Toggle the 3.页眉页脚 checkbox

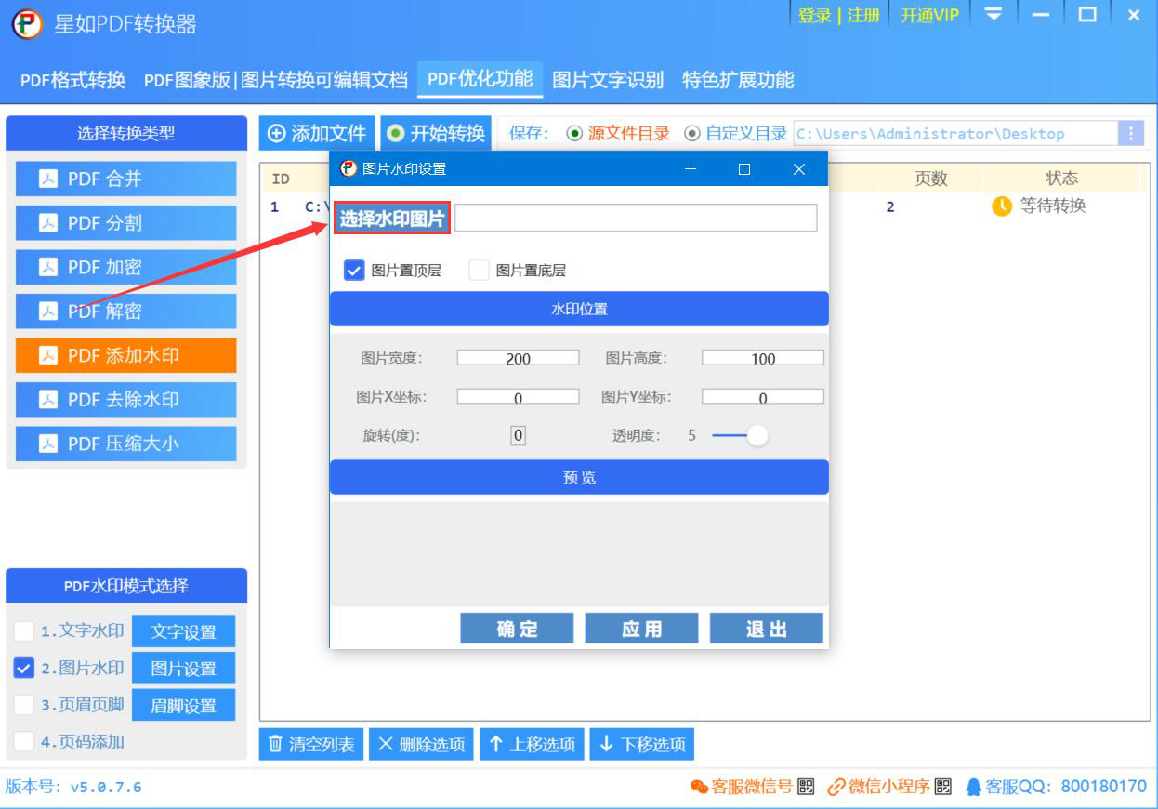(24, 705)
